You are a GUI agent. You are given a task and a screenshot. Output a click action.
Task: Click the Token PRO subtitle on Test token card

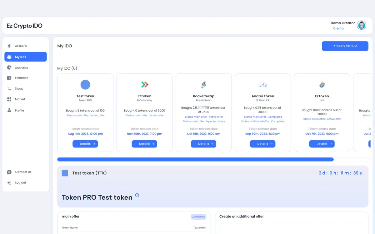[85, 100]
